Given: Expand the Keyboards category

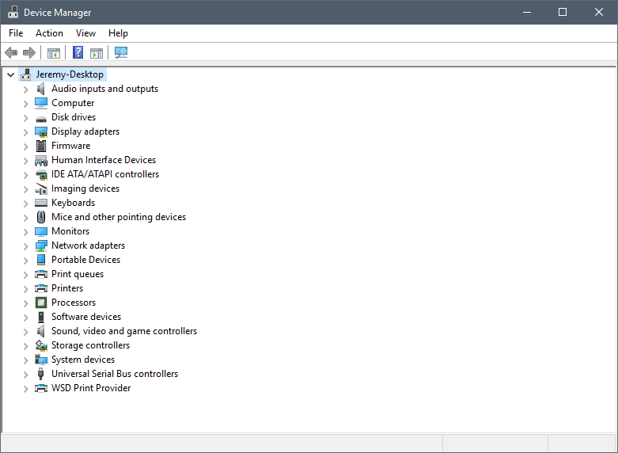Looking at the screenshot, I should 25,204.
